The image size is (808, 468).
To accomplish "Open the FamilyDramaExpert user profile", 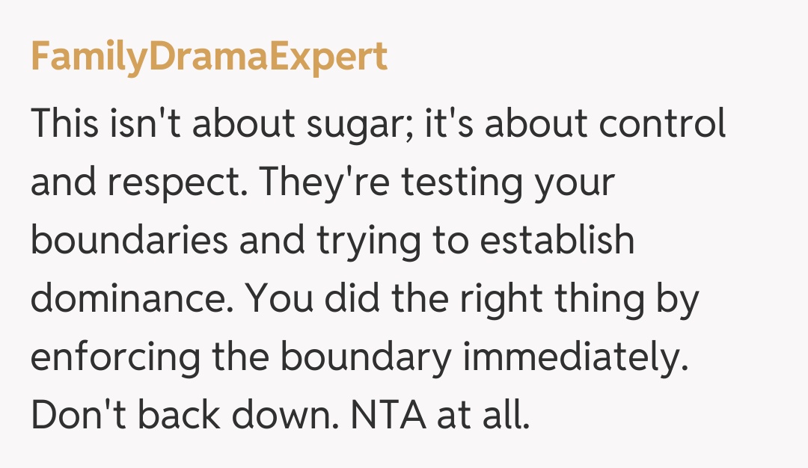I will point(209,58).
